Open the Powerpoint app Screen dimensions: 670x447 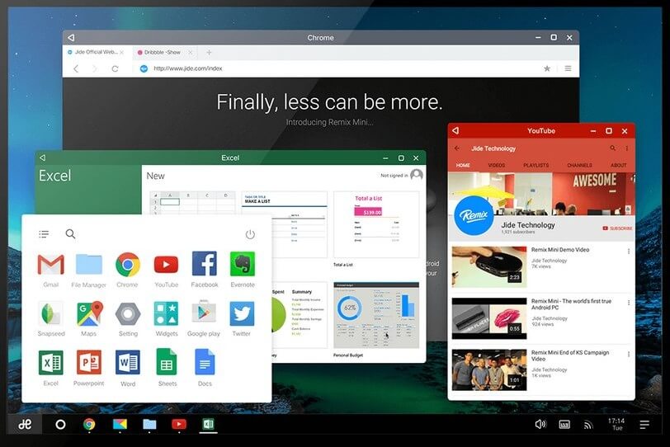click(x=89, y=363)
